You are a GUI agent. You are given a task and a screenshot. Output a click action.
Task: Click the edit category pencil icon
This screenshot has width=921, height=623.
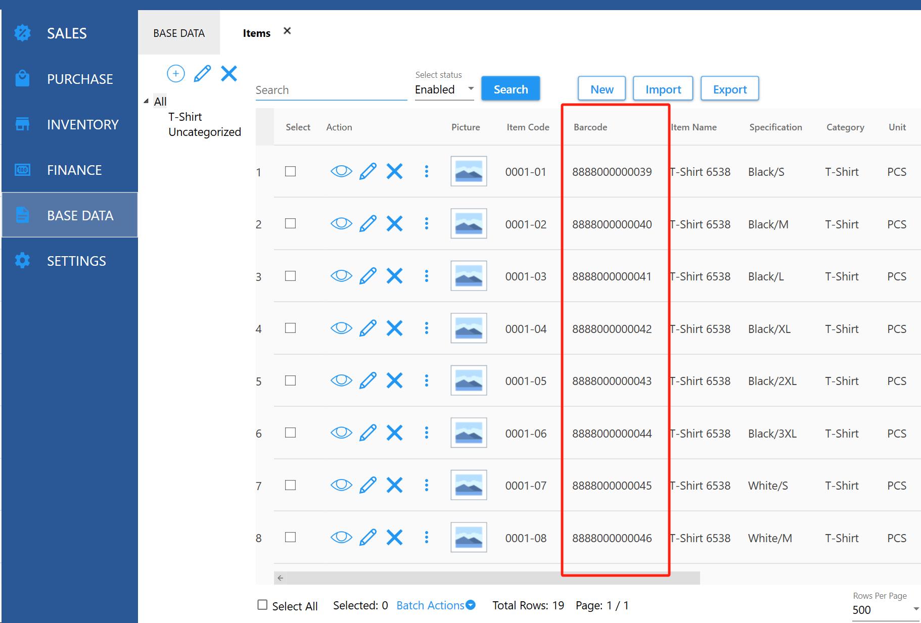202,74
